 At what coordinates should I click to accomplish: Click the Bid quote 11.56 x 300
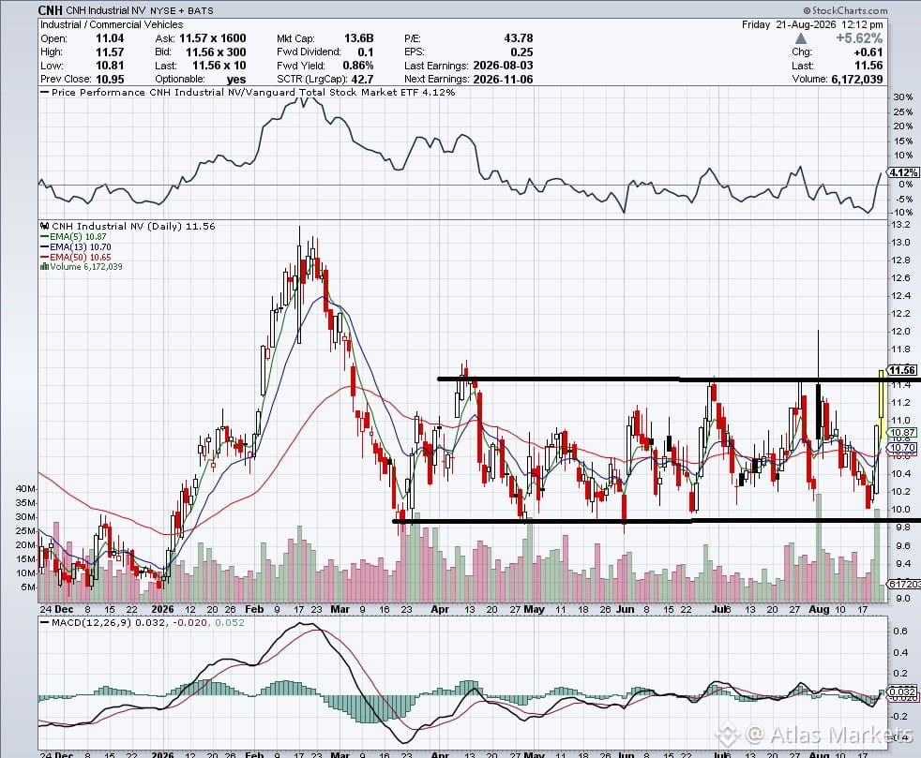coord(216,52)
